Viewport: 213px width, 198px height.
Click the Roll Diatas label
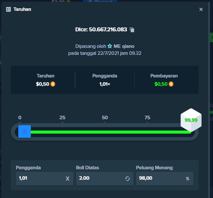pos(87,168)
